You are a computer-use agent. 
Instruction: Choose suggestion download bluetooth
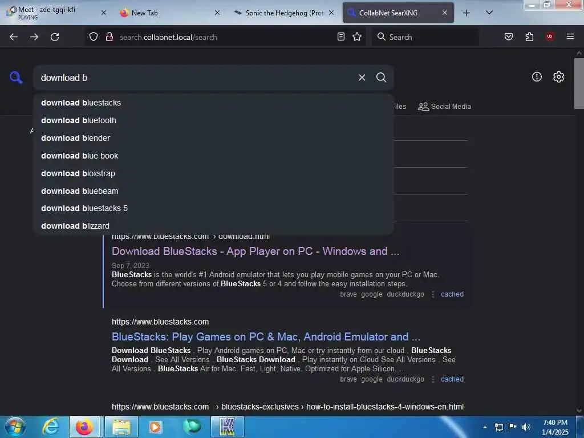pyautogui.click(x=213, y=120)
